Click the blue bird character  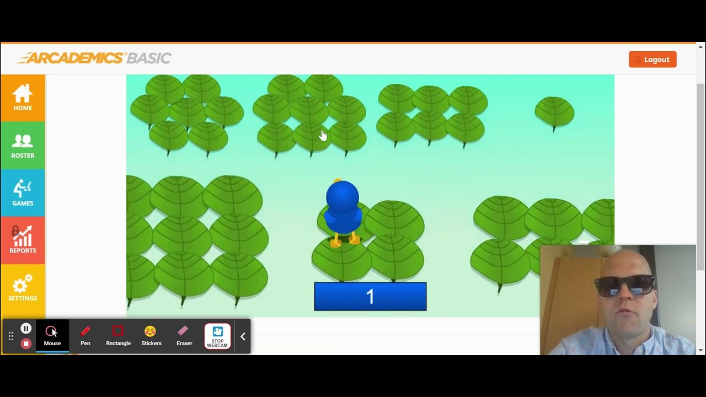point(343,212)
